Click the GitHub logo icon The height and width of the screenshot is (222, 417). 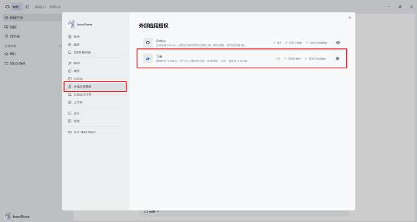click(x=148, y=42)
